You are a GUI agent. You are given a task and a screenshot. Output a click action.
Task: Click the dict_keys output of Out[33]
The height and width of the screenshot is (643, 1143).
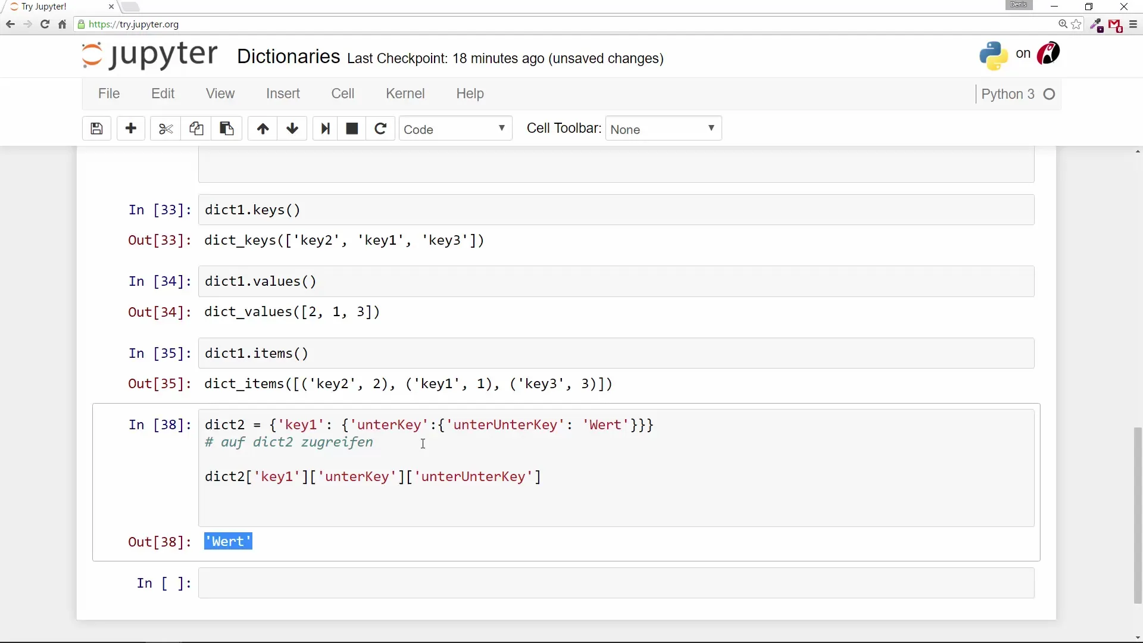click(x=345, y=241)
